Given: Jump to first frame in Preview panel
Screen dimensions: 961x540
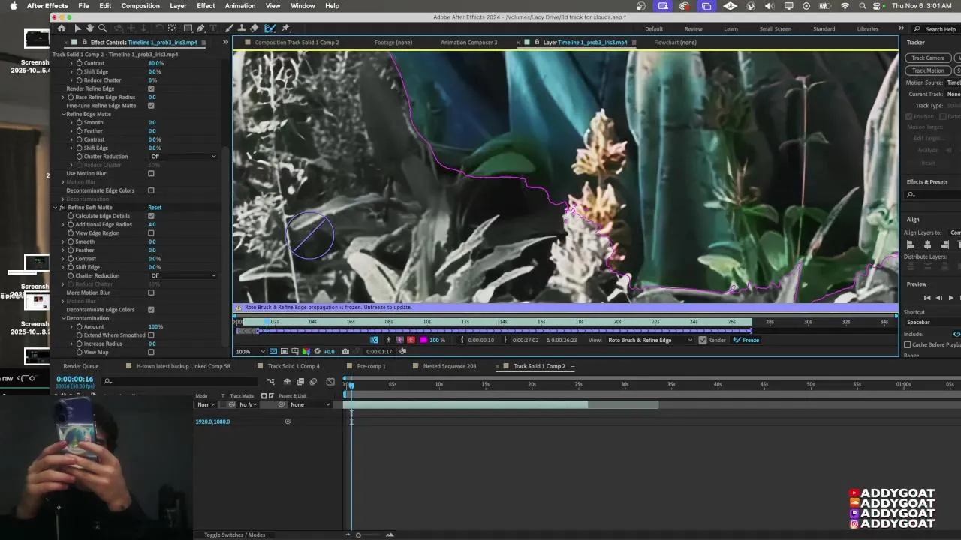Looking at the screenshot, I should pos(926,298).
